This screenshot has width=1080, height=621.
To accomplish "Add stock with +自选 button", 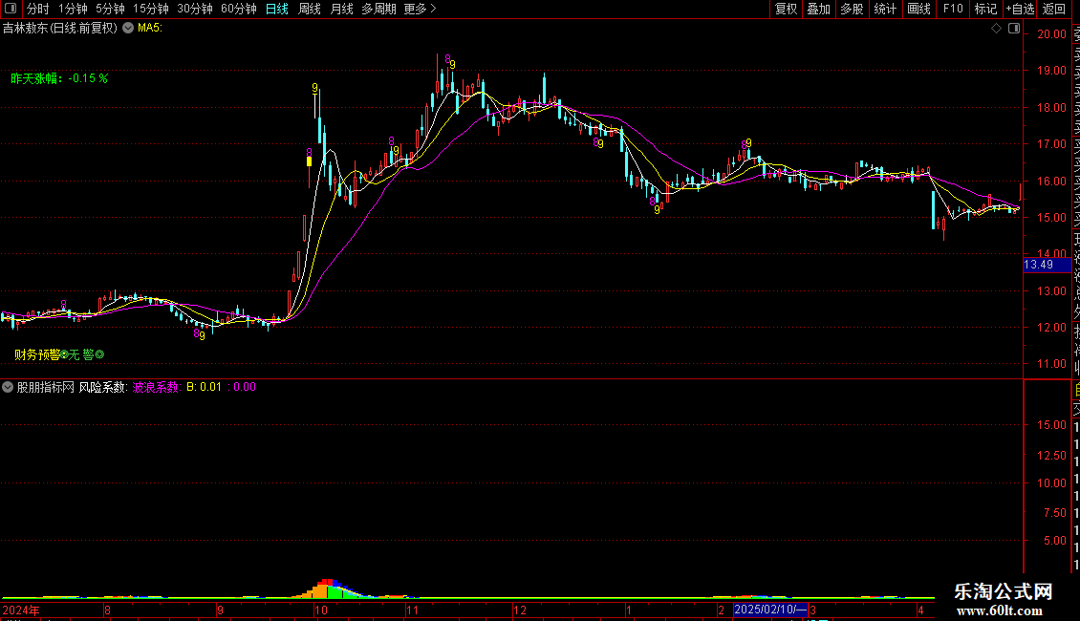I will 1020,9.
